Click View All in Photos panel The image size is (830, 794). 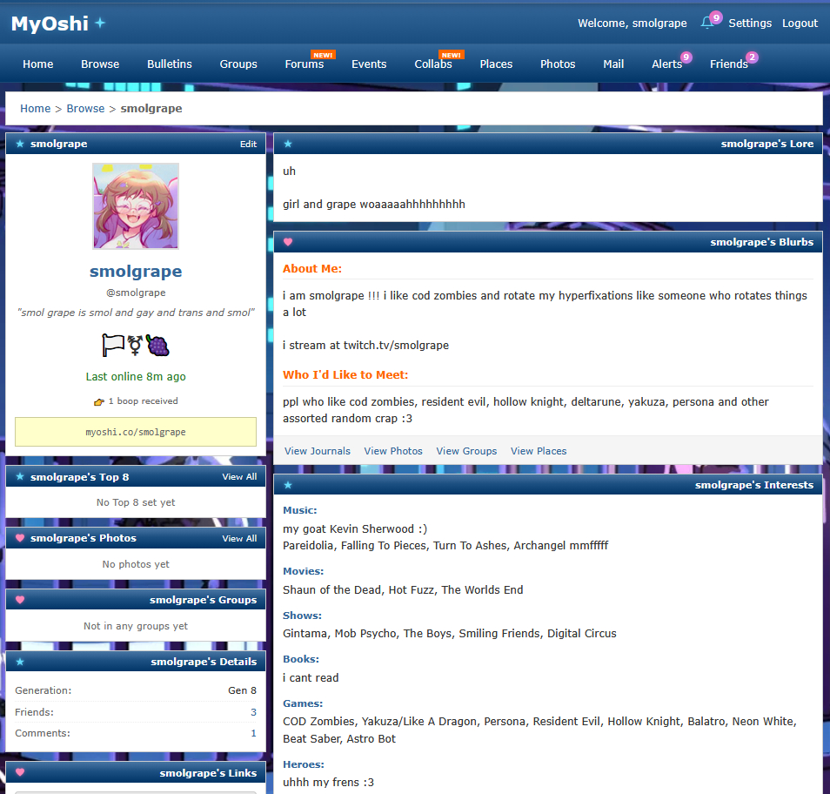[239, 539]
